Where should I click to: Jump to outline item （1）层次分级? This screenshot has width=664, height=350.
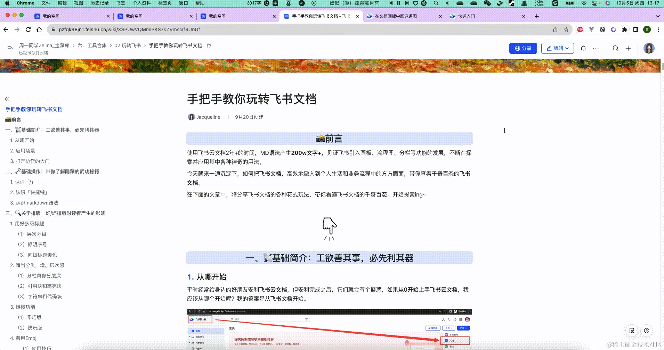click(32, 234)
